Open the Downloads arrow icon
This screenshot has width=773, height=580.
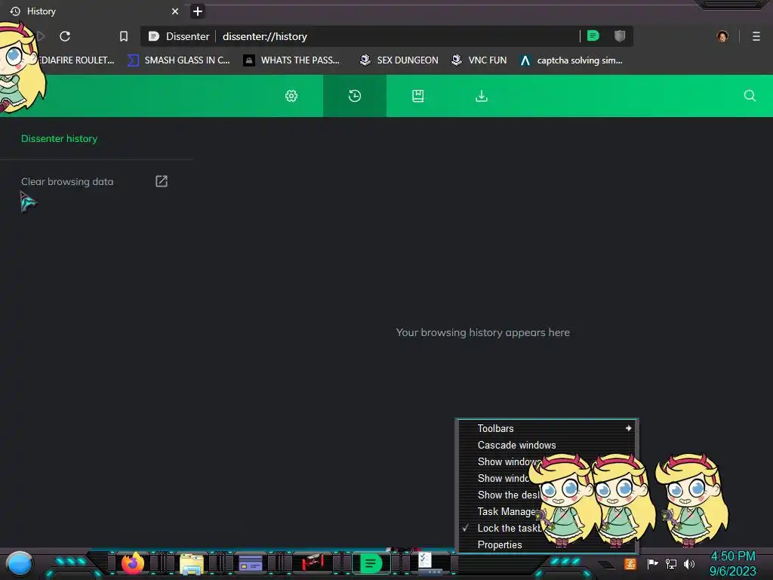coord(482,96)
